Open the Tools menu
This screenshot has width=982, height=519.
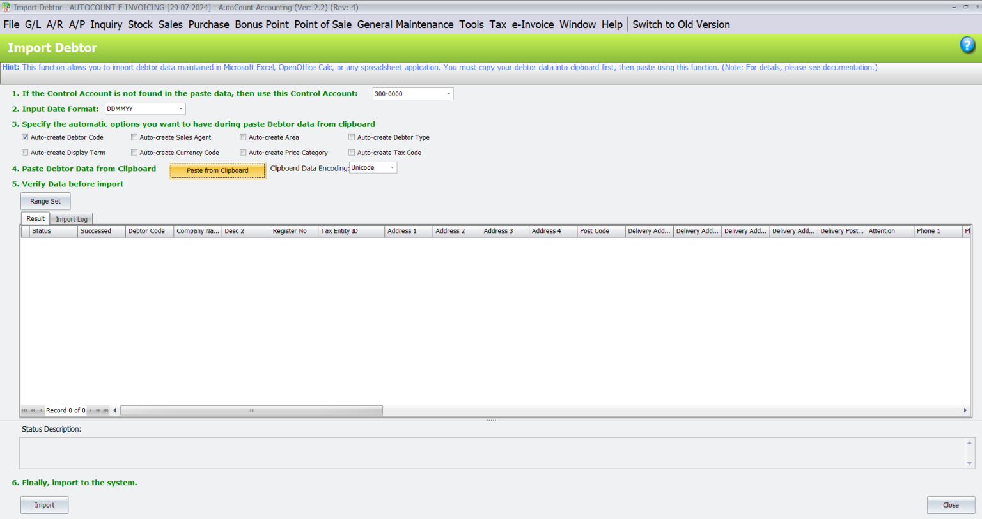[x=471, y=24]
